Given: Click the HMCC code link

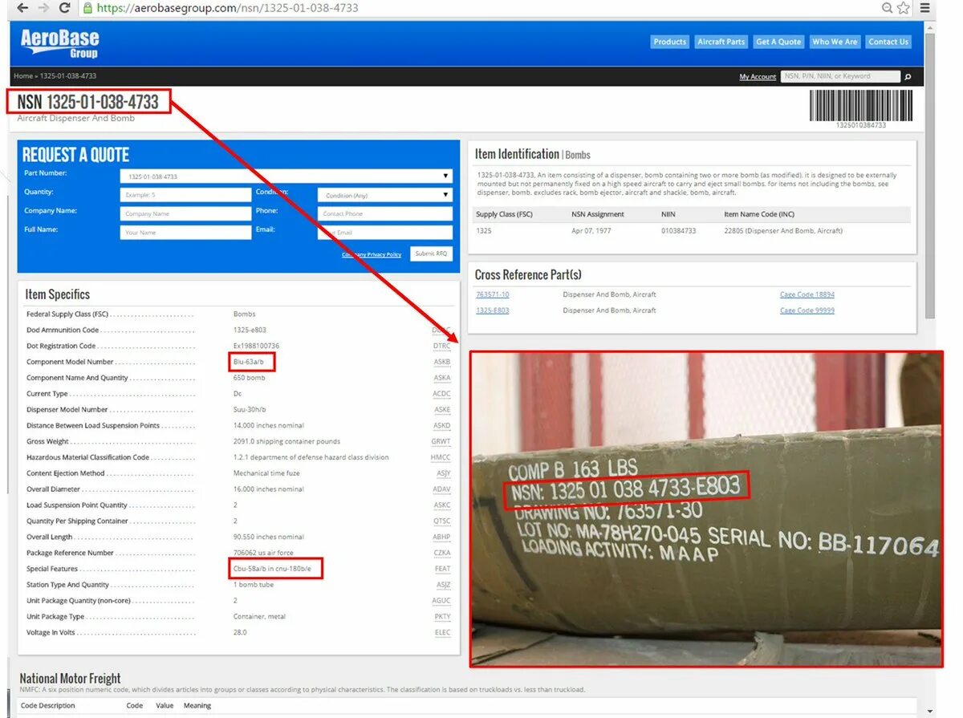Looking at the screenshot, I should [441, 457].
